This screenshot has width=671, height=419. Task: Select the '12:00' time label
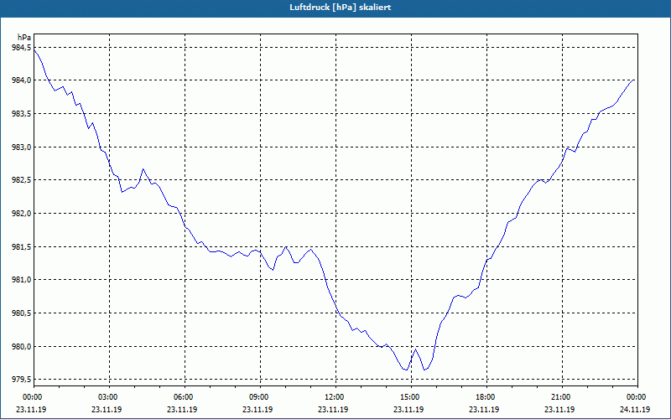tap(335, 396)
